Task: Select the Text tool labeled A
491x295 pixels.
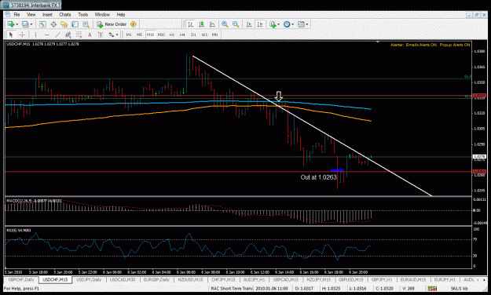Action: [x=90, y=35]
